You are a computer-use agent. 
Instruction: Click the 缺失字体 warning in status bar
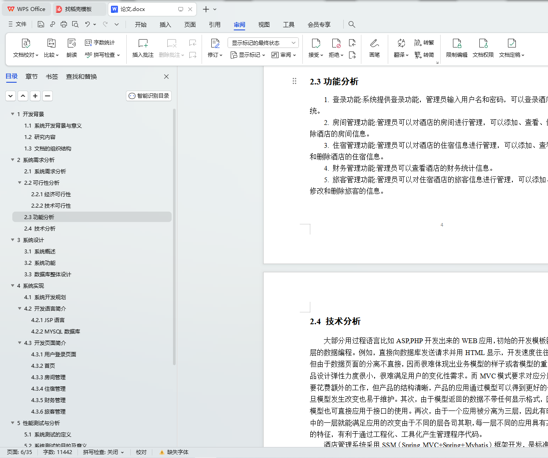click(174, 452)
